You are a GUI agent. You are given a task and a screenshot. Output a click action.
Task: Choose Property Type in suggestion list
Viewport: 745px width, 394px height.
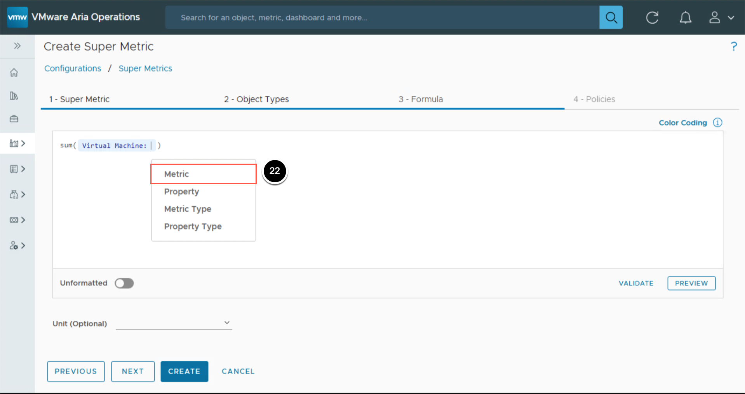pyautogui.click(x=193, y=226)
